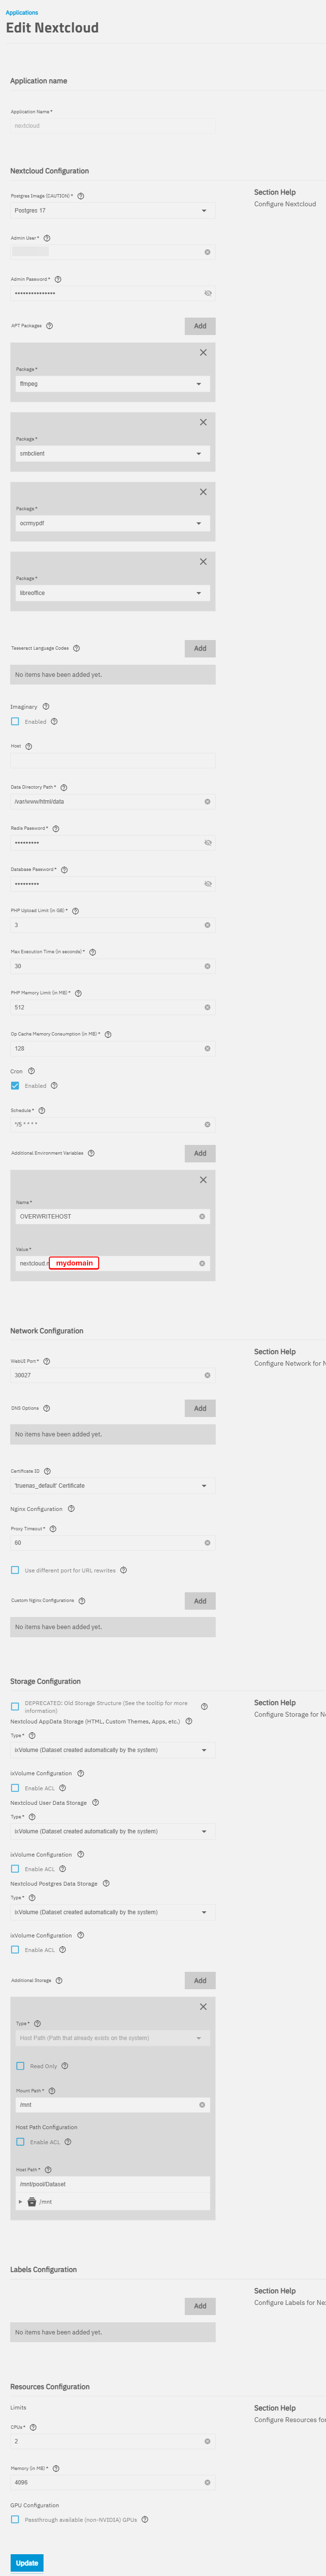The height and width of the screenshot is (2576, 326).
Task: Add a DNS option
Action: point(200,1408)
